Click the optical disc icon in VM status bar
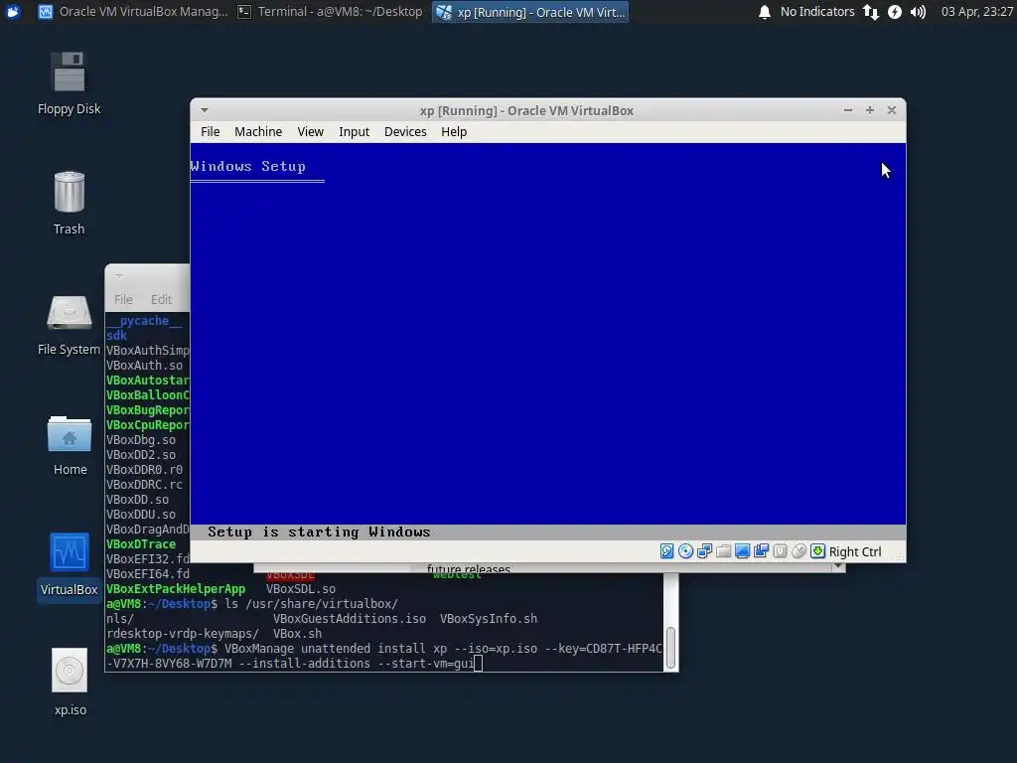 coord(685,551)
